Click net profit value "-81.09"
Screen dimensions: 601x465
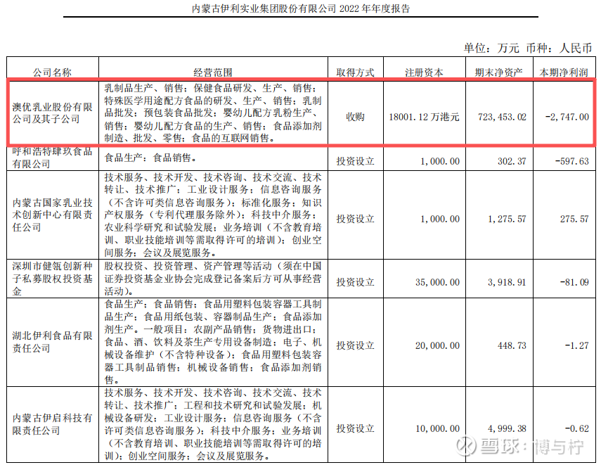coord(574,282)
